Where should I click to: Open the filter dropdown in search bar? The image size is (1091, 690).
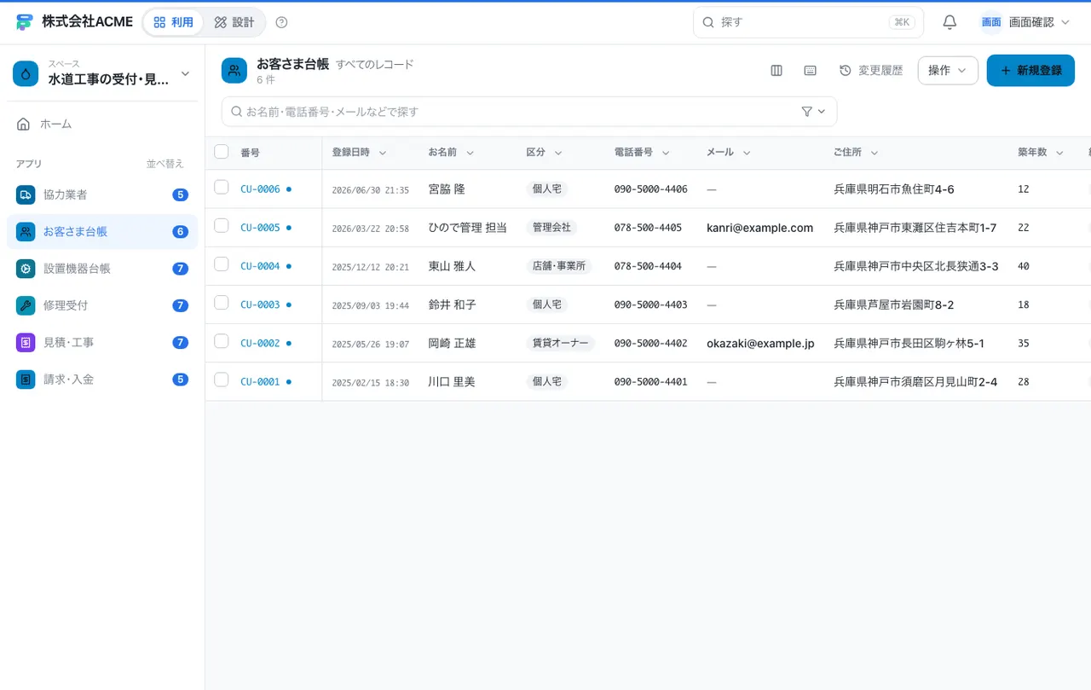point(814,112)
